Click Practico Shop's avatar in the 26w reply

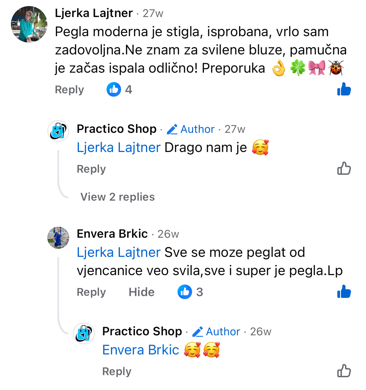[84, 333]
